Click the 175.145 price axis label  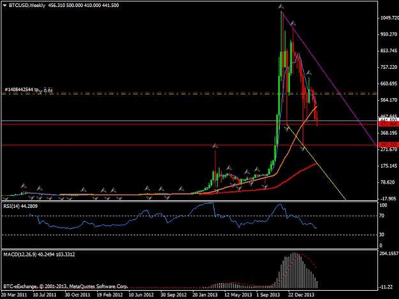(x=389, y=166)
